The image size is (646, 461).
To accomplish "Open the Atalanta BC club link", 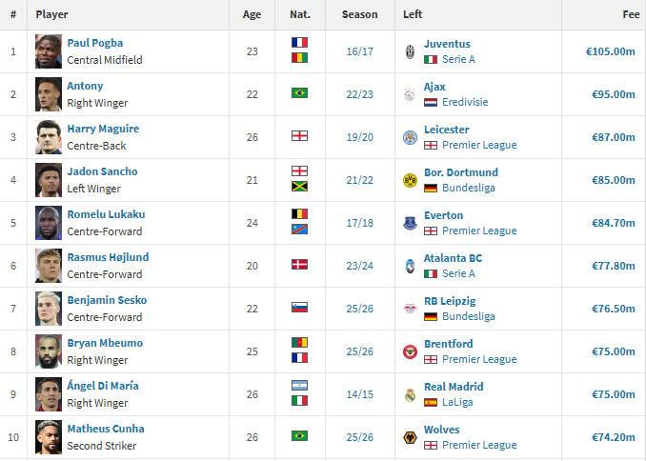I will (x=453, y=257).
